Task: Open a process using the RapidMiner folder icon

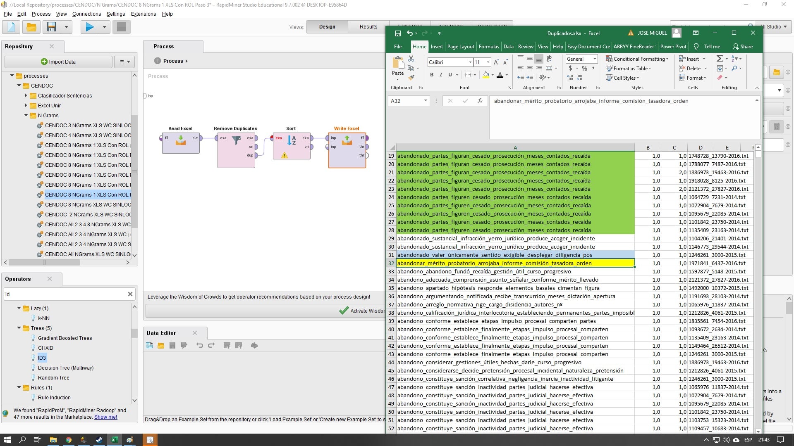Action: pos(31,27)
